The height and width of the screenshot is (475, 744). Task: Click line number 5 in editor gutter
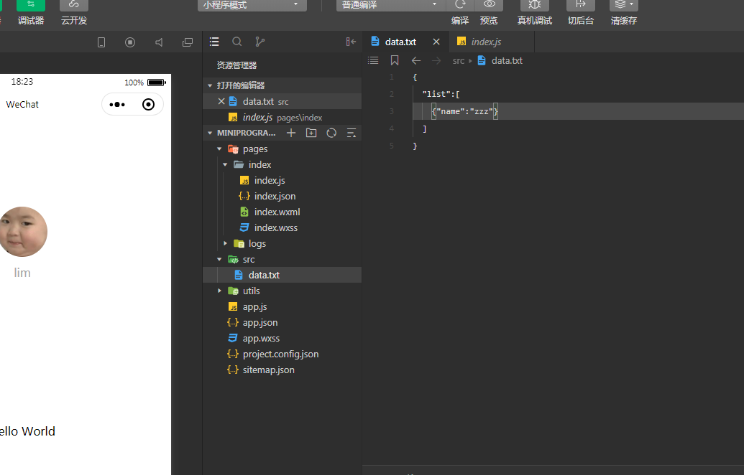tap(392, 146)
